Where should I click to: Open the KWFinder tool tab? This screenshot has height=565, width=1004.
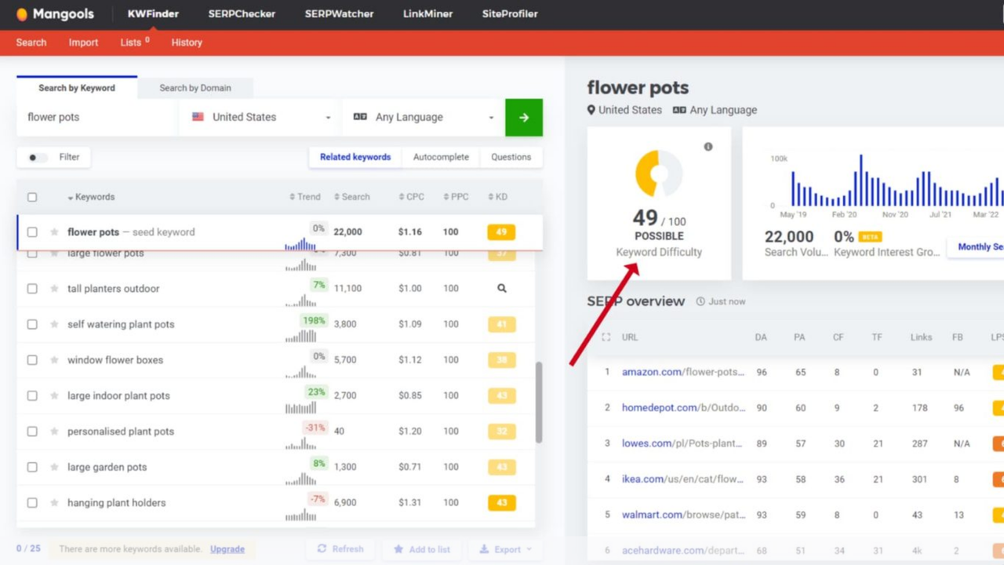pyautogui.click(x=153, y=14)
